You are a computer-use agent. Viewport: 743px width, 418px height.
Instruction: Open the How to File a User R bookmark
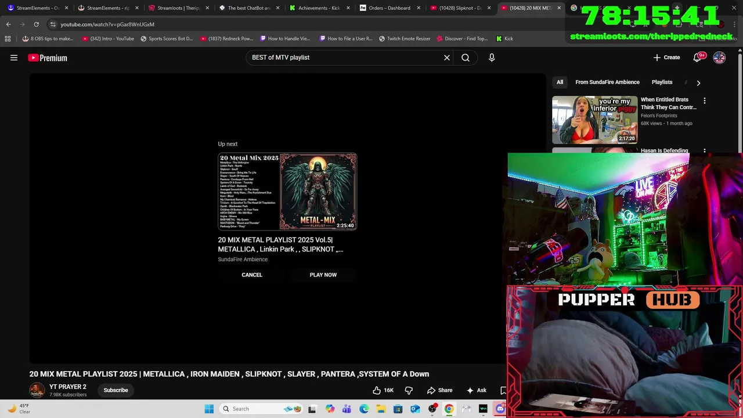click(x=346, y=38)
